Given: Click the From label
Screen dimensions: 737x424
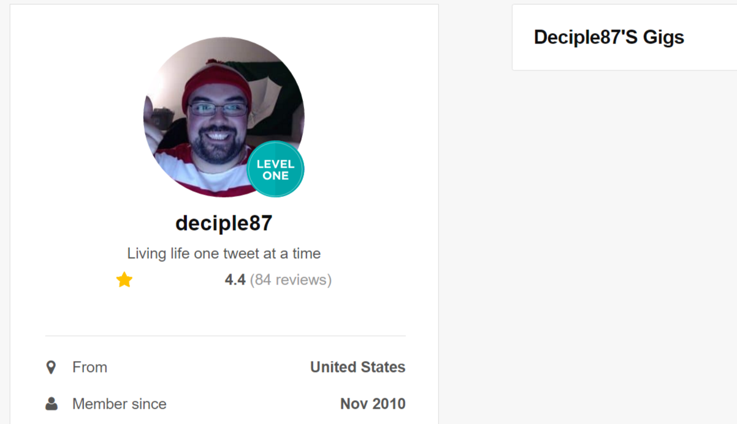Looking at the screenshot, I should click(x=90, y=367).
